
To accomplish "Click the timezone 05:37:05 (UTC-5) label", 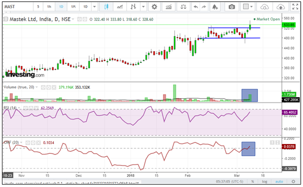I will pos(230,182).
